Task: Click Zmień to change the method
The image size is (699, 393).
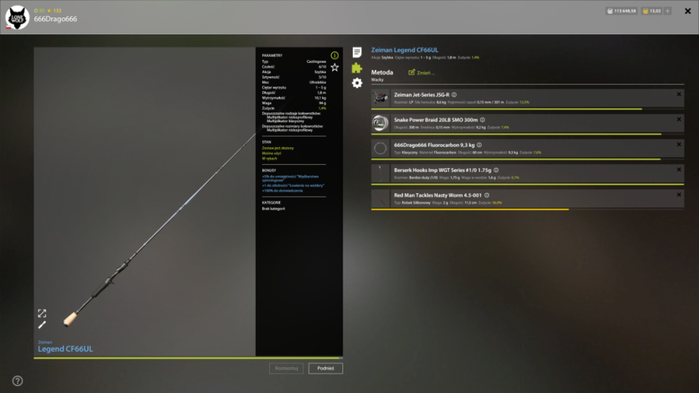Action: point(425,73)
